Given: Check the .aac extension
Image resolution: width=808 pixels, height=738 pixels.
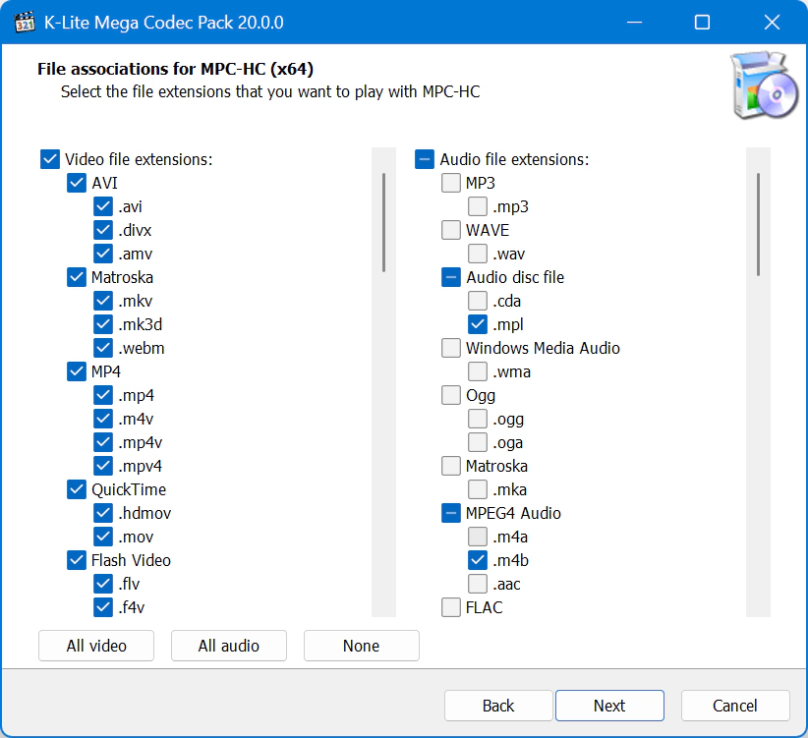Looking at the screenshot, I should (x=478, y=584).
